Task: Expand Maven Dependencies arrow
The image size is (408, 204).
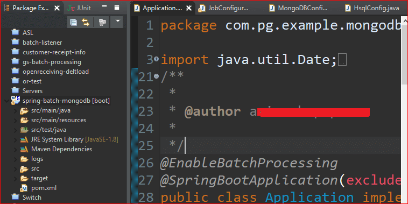Action: click(16, 149)
